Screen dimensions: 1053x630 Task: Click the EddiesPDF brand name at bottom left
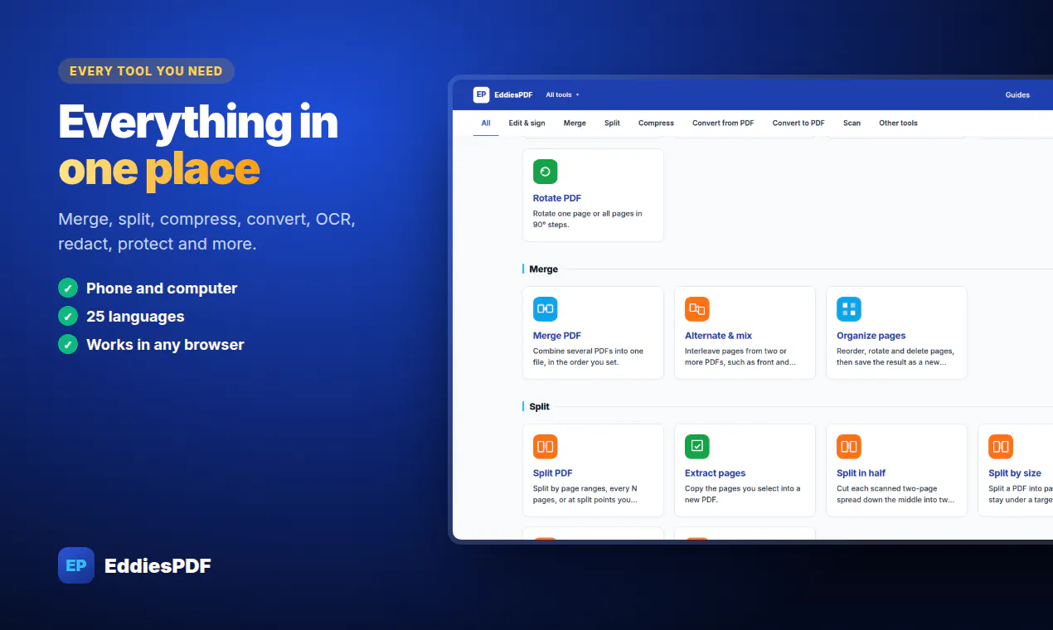point(158,566)
